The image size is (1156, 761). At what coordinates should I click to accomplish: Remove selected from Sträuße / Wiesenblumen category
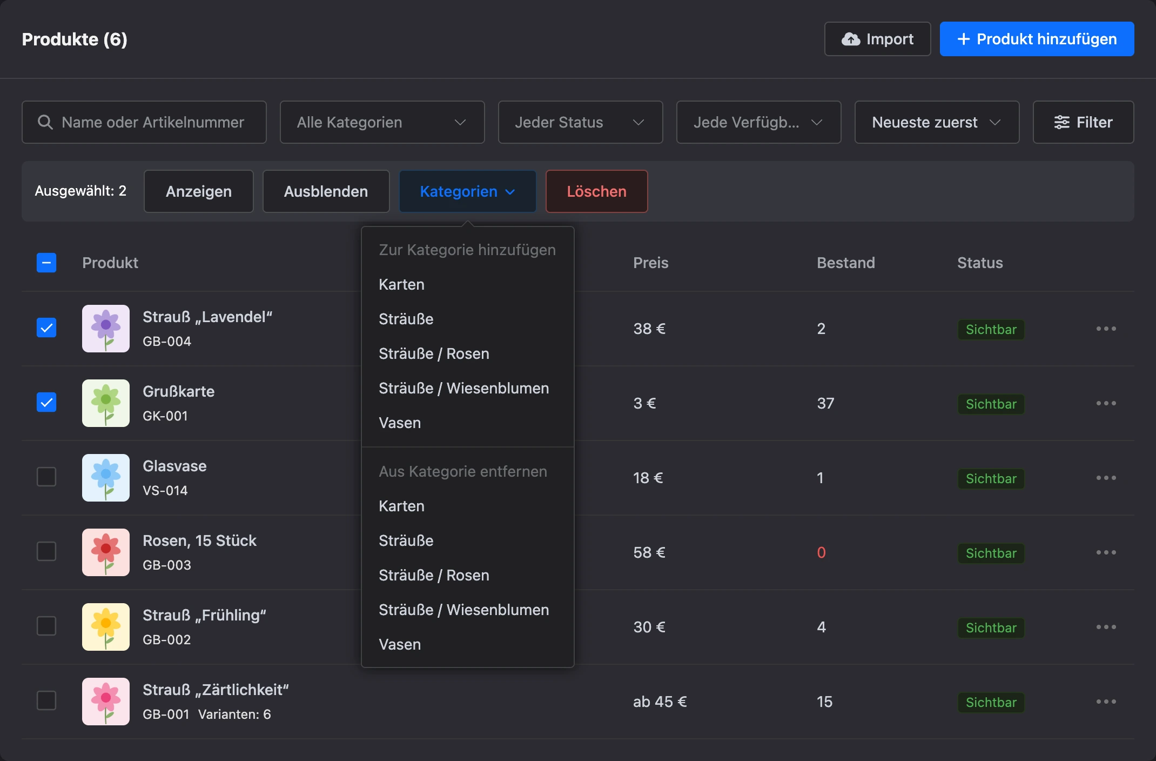tap(468, 610)
